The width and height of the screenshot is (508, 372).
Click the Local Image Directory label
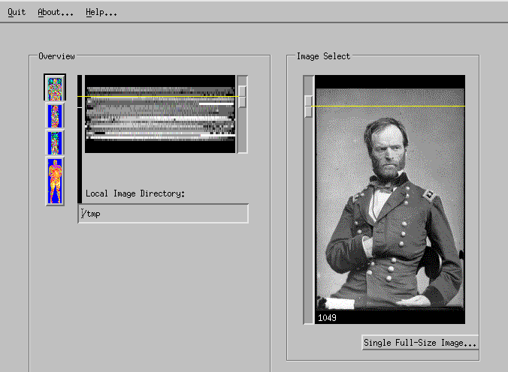pyautogui.click(x=135, y=193)
